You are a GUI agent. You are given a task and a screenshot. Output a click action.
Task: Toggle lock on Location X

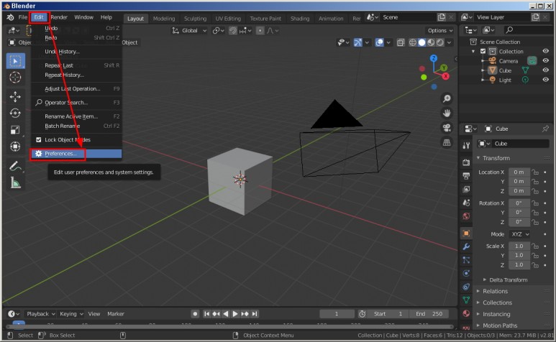[535, 172]
